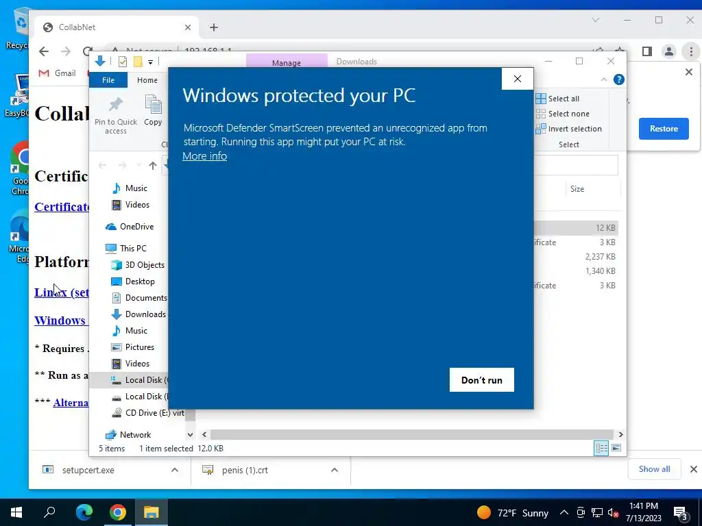
Task: Toggle Chrome side panel icon
Action: coord(647,51)
